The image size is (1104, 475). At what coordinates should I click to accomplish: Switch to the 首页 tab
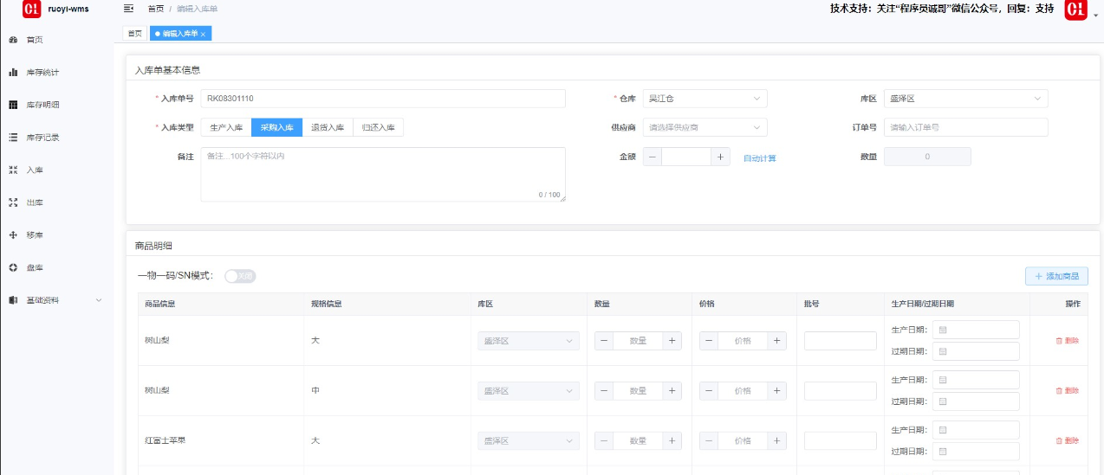tap(134, 34)
